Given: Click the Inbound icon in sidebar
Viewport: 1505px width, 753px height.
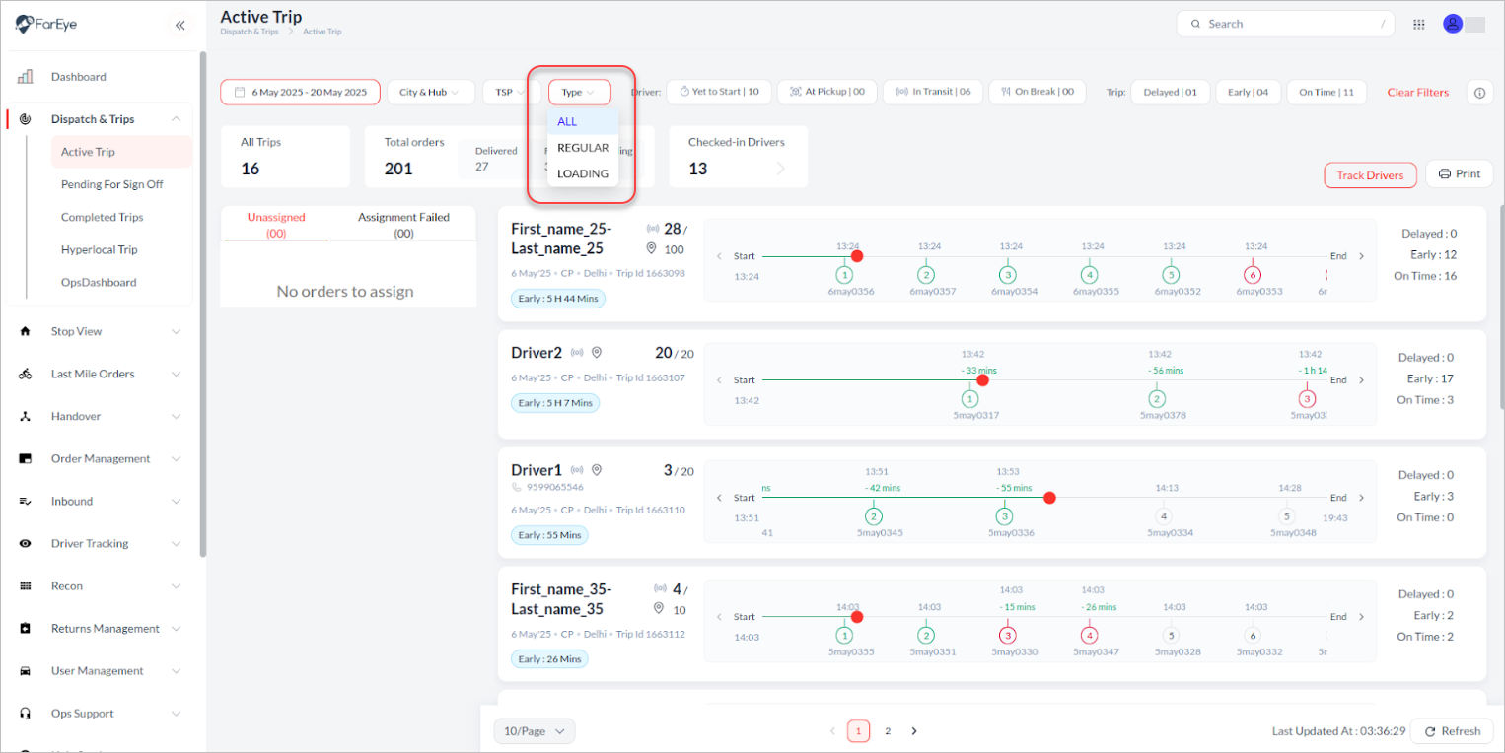Looking at the screenshot, I should click(26, 501).
